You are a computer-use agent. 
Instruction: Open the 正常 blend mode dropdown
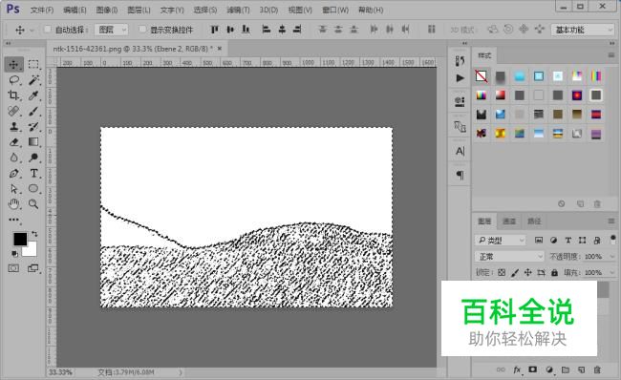coord(510,257)
